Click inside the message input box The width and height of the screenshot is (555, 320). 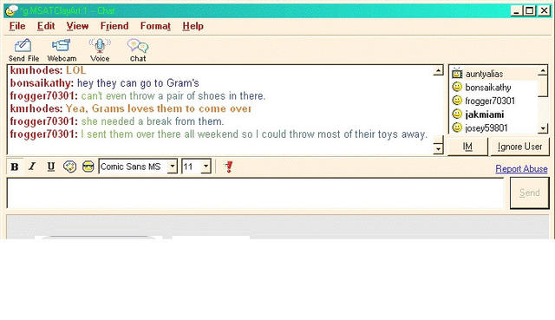pyautogui.click(x=255, y=193)
